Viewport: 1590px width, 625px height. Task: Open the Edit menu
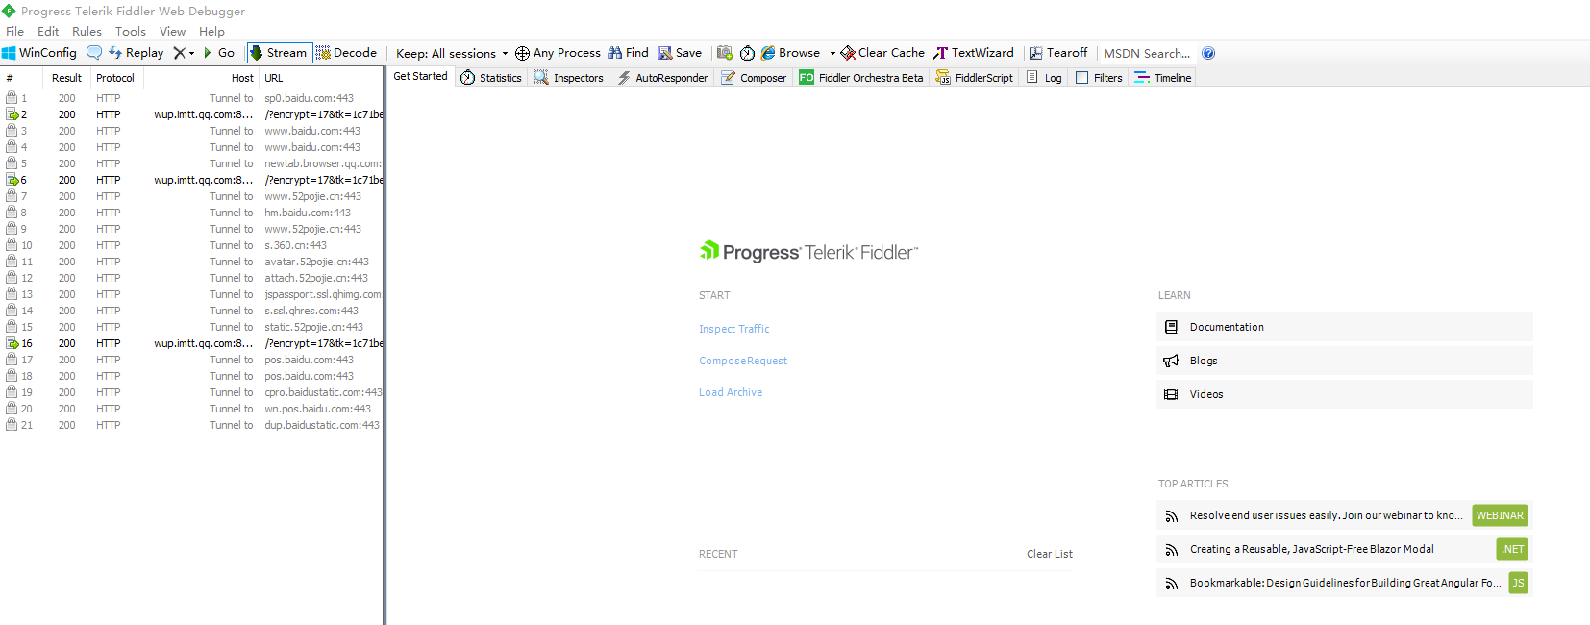pyautogui.click(x=48, y=31)
